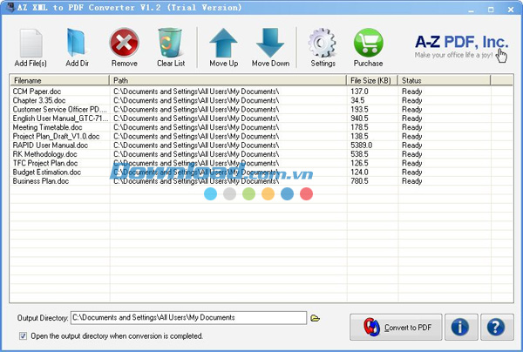Click the Clear List trash bin icon

tap(171, 43)
